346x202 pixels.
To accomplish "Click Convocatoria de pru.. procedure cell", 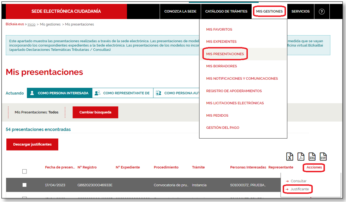I will (171, 185).
